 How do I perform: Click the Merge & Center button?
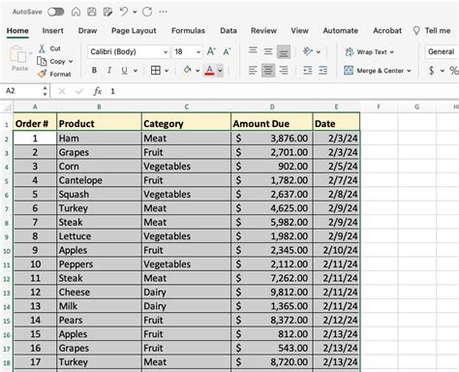pos(374,71)
